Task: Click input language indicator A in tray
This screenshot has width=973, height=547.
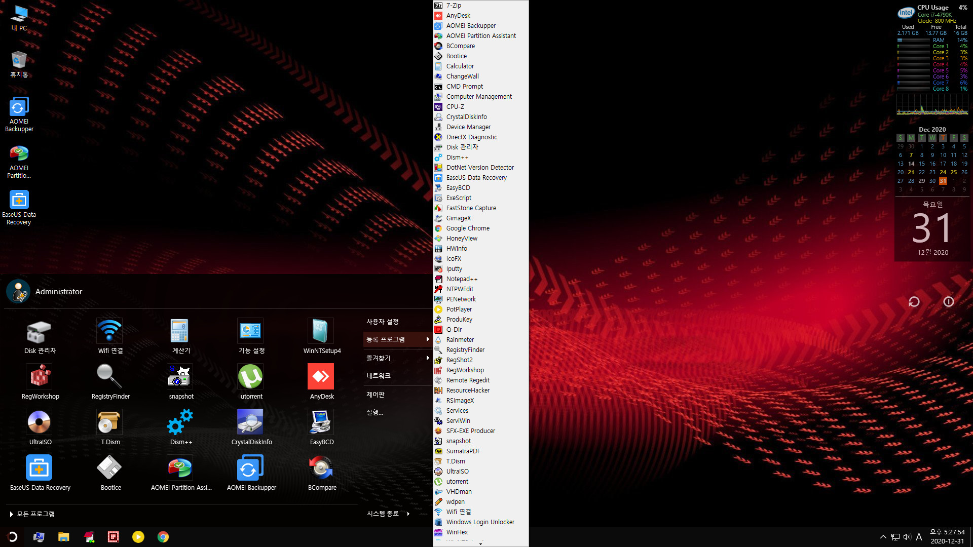Action: [919, 537]
